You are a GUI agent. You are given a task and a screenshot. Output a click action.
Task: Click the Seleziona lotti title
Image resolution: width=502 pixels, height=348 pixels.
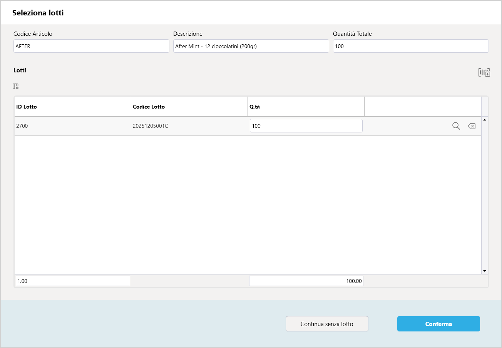click(38, 13)
